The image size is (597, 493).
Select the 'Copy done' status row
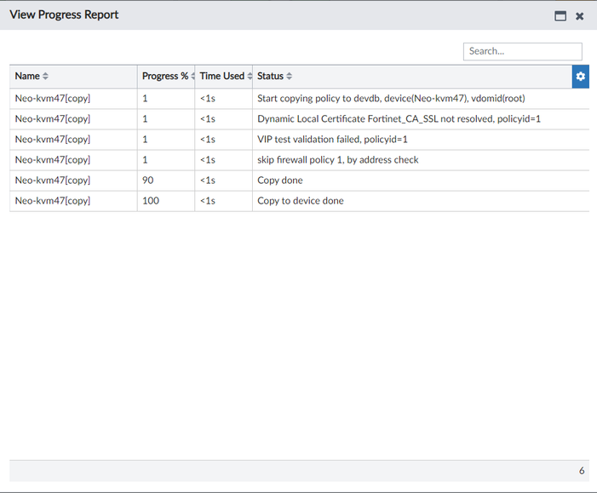(x=280, y=181)
